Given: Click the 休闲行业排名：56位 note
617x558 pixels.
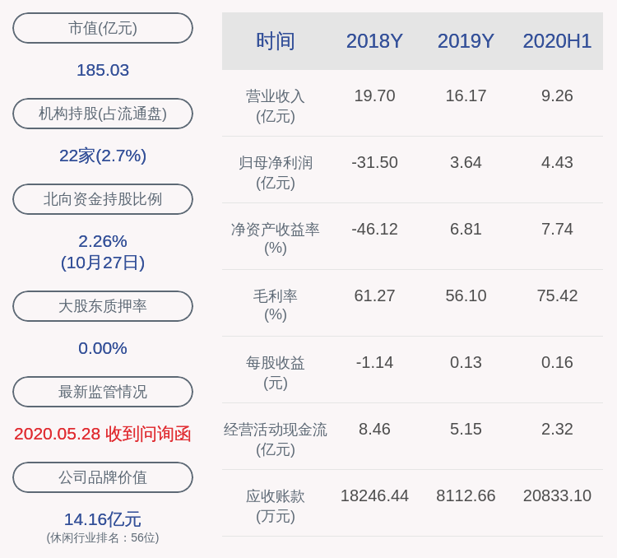Looking at the screenshot, I should click(x=103, y=537).
